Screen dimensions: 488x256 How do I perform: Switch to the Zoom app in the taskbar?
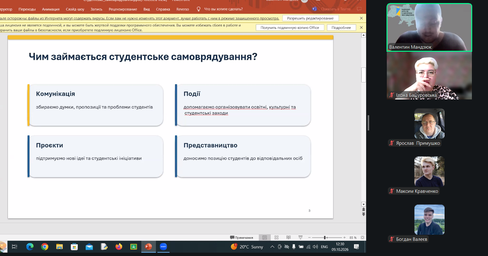click(163, 247)
